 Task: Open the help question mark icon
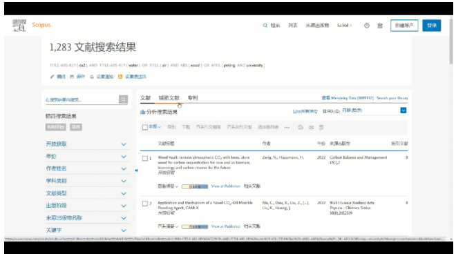coord(367,26)
